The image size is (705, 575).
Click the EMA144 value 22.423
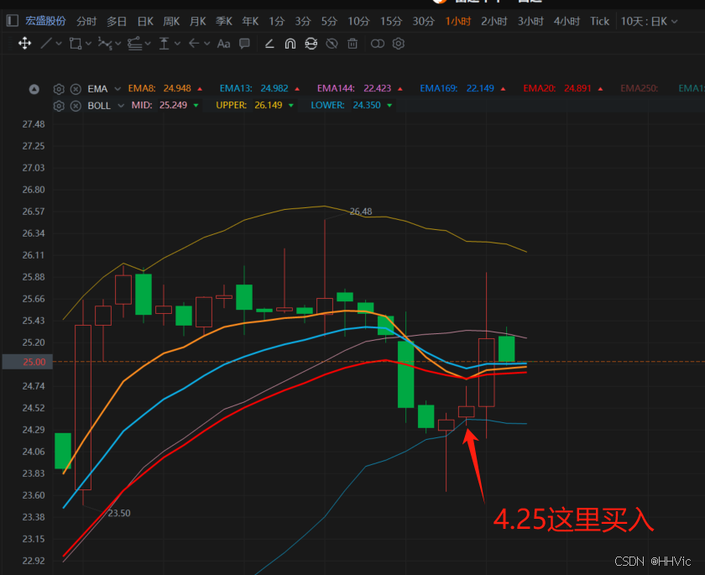(377, 89)
